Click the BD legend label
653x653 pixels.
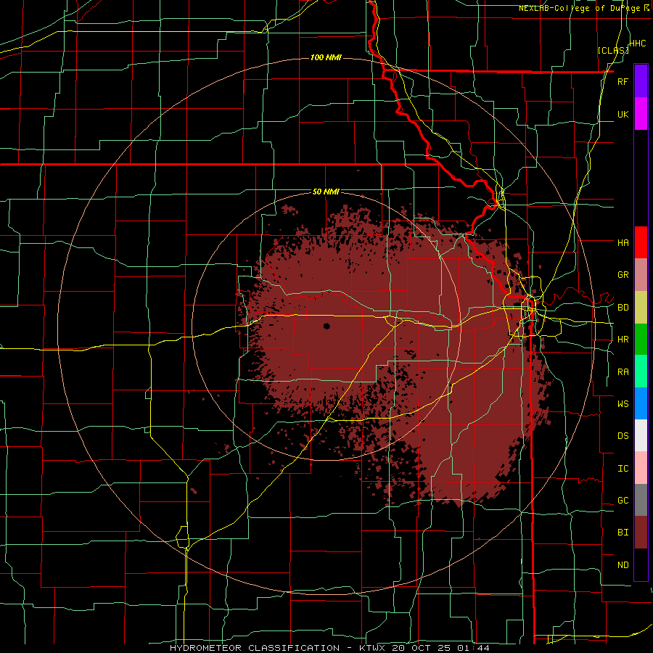coord(623,308)
